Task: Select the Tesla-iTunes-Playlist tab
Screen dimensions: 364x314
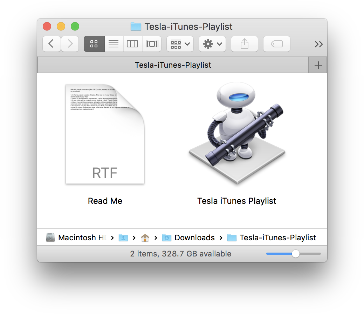Action: [x=173, y=65]
